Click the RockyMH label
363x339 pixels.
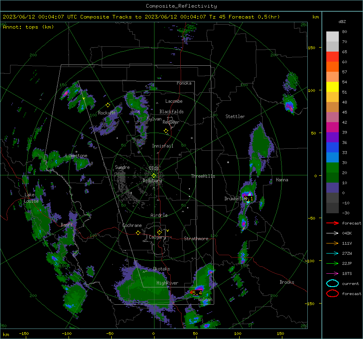[x=106, y=113]
